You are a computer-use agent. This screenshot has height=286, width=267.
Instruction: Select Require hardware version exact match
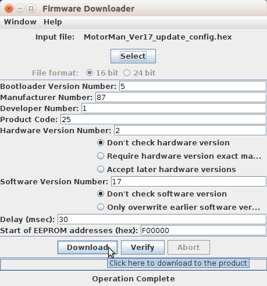click(179, 156)
